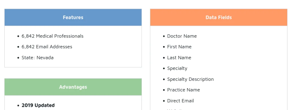Click the bullet beside Doctor Name
294x110 pixels.
[x=164, y=36]
